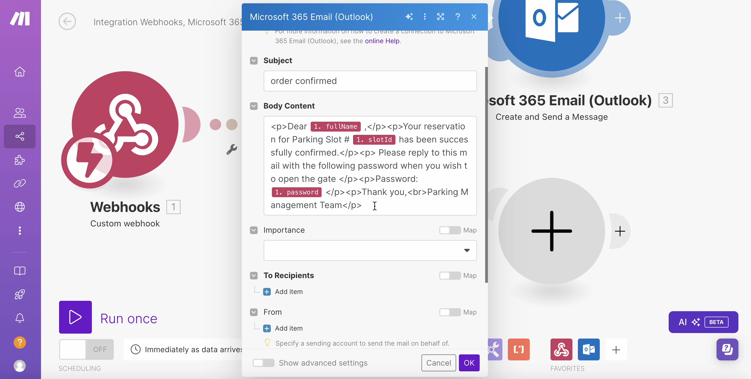Screen dimensions: 751x379
Task: Open the user profile avatar
Action: pos(19,366)
